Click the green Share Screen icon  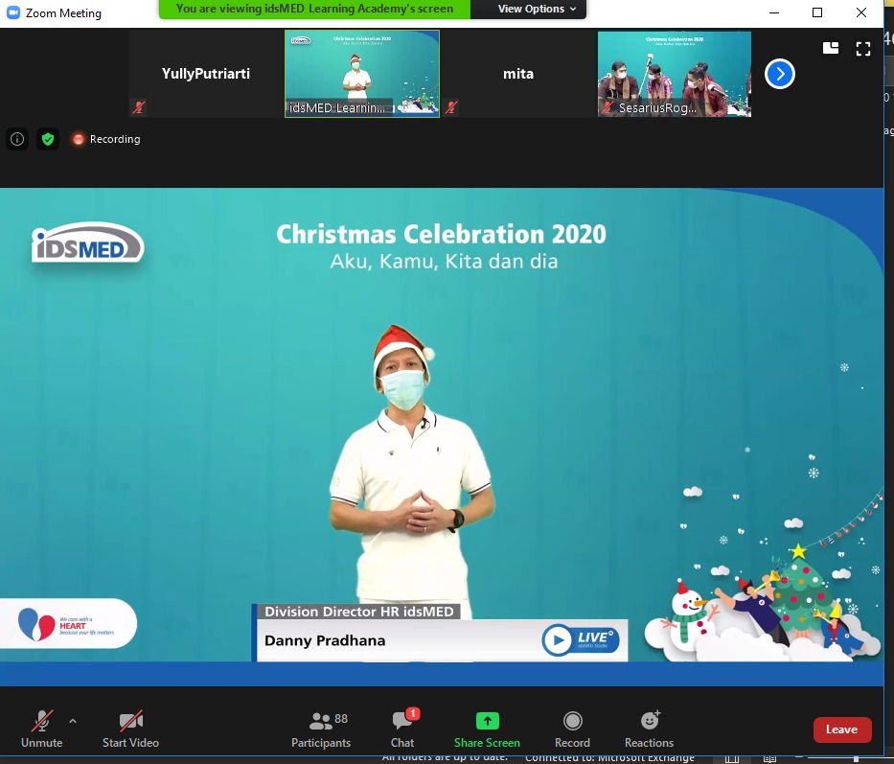point(487,721)
